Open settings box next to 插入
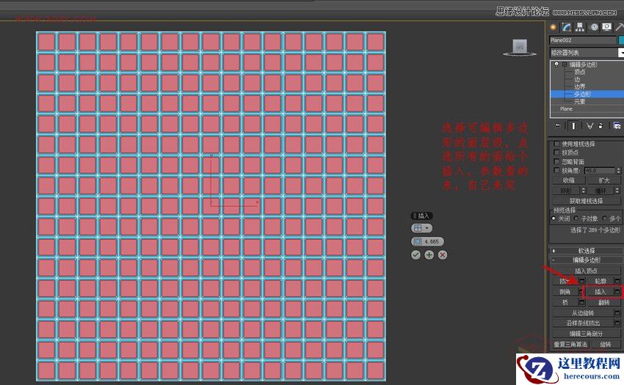Viewport: 624px width, 385px height. [x=617, y=292]
